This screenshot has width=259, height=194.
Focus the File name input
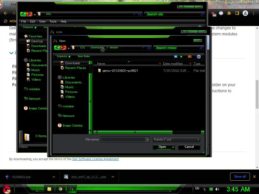point(123,139)
